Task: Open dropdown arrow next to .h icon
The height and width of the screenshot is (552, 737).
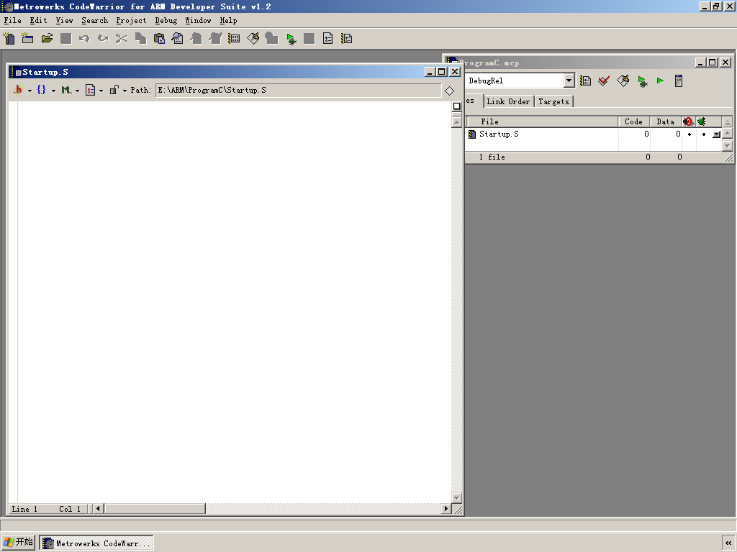Action: 30,91
